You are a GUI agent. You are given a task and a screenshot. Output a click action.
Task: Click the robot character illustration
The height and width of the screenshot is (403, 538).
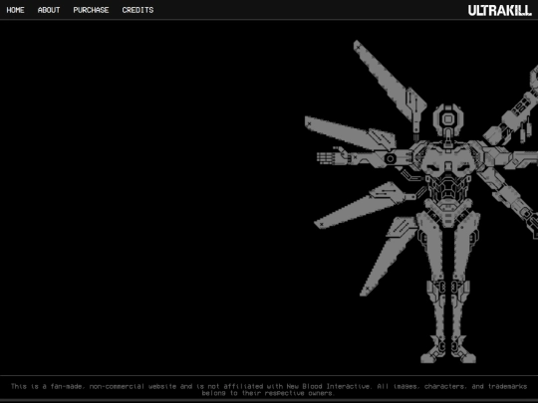pyautogui.click(x=421, y=201)
